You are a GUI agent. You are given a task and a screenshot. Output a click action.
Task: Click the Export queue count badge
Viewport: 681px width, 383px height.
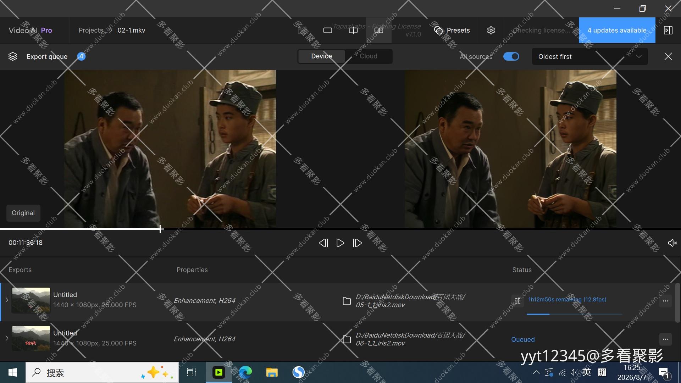pos(81,56)
